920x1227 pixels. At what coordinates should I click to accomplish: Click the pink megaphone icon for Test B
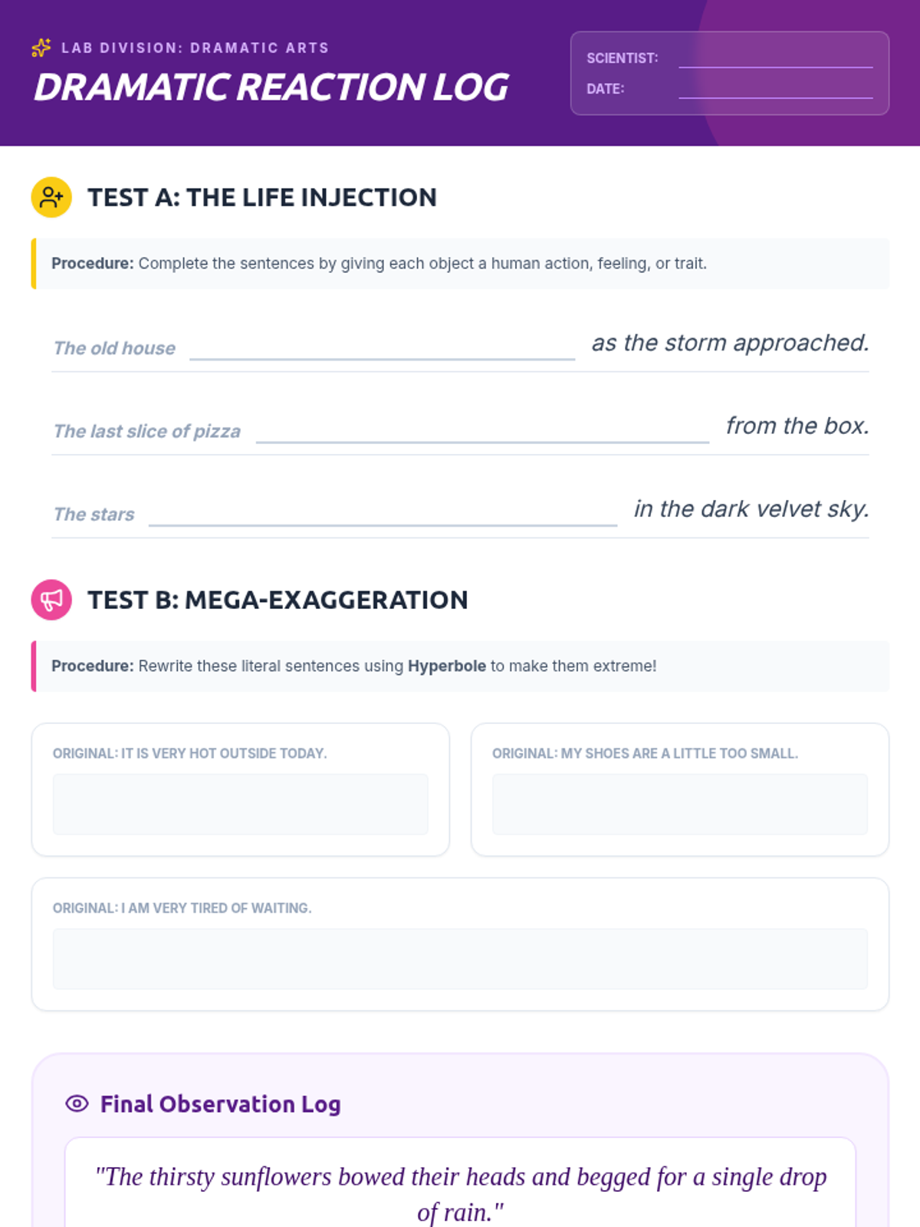51,600
